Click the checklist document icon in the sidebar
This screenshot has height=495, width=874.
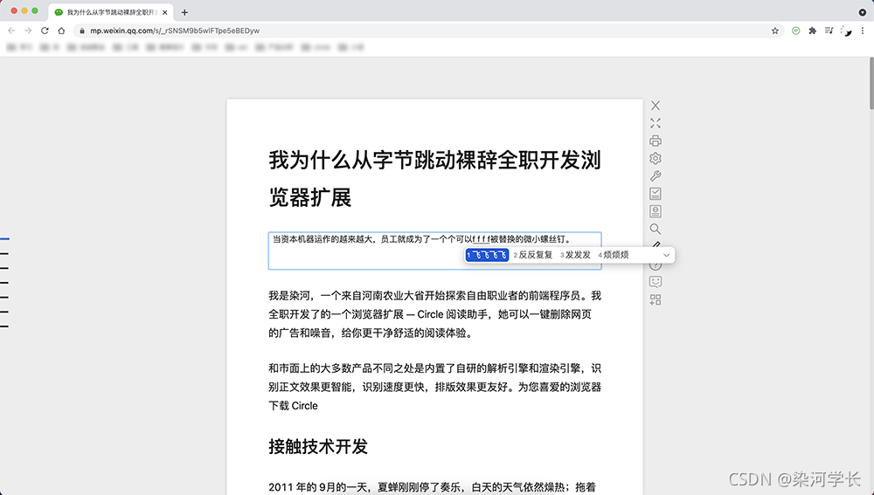click(x=655, y=194)
